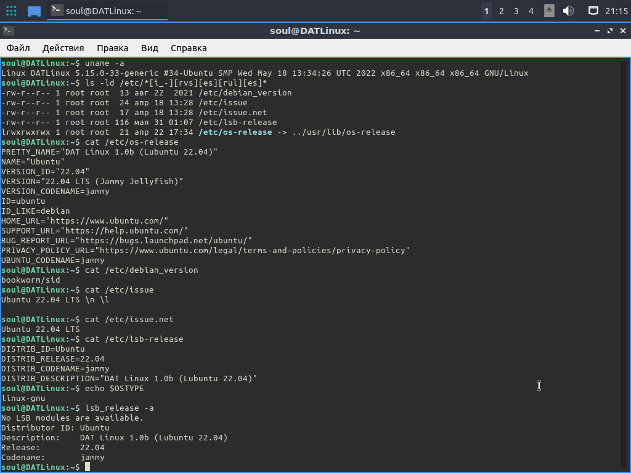631x473 pixels.
Task: Click the /etc/debian_version listing row
Action: point(147,93)
